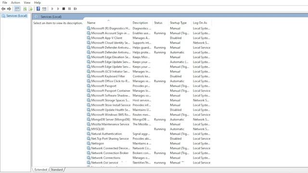The image size is (308, 173).
Task: Click the gear icon beside Microsoft App-V Client
Action: click(x=89, y=38)
